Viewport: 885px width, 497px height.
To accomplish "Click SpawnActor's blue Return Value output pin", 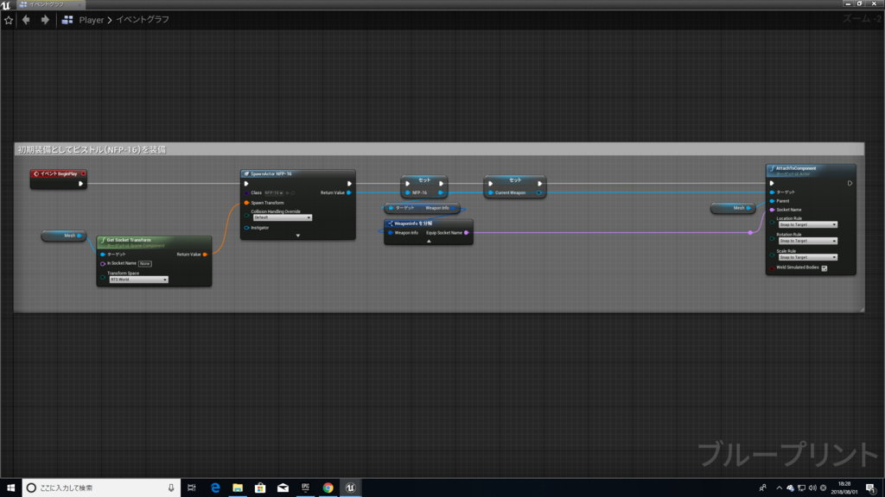I will 349,192.
